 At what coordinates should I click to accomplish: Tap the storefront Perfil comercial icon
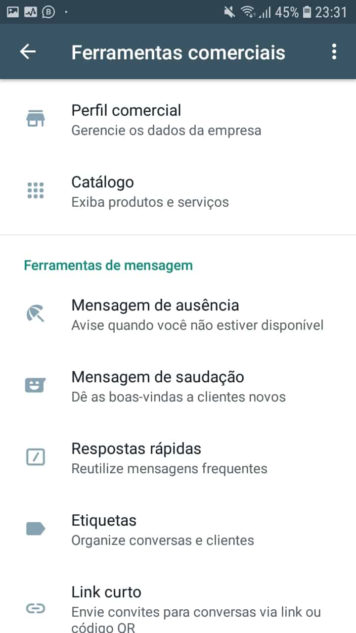tap(35, 119)
